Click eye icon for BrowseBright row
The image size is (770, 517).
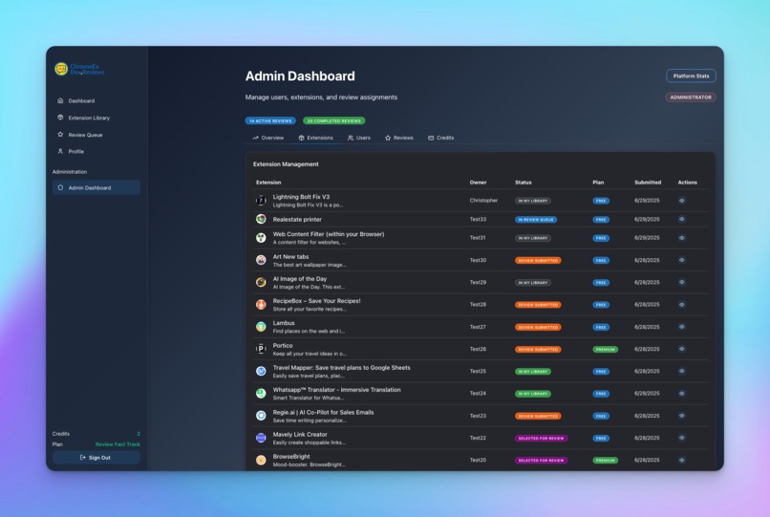[681, 461]
